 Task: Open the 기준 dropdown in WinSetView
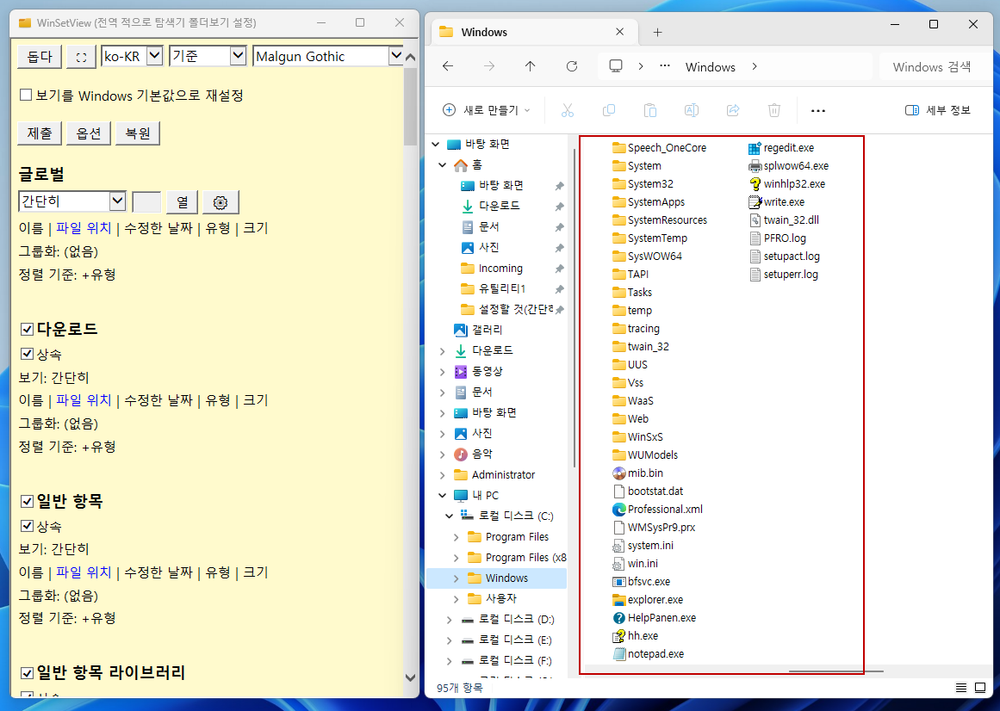(x=208, y=56)
